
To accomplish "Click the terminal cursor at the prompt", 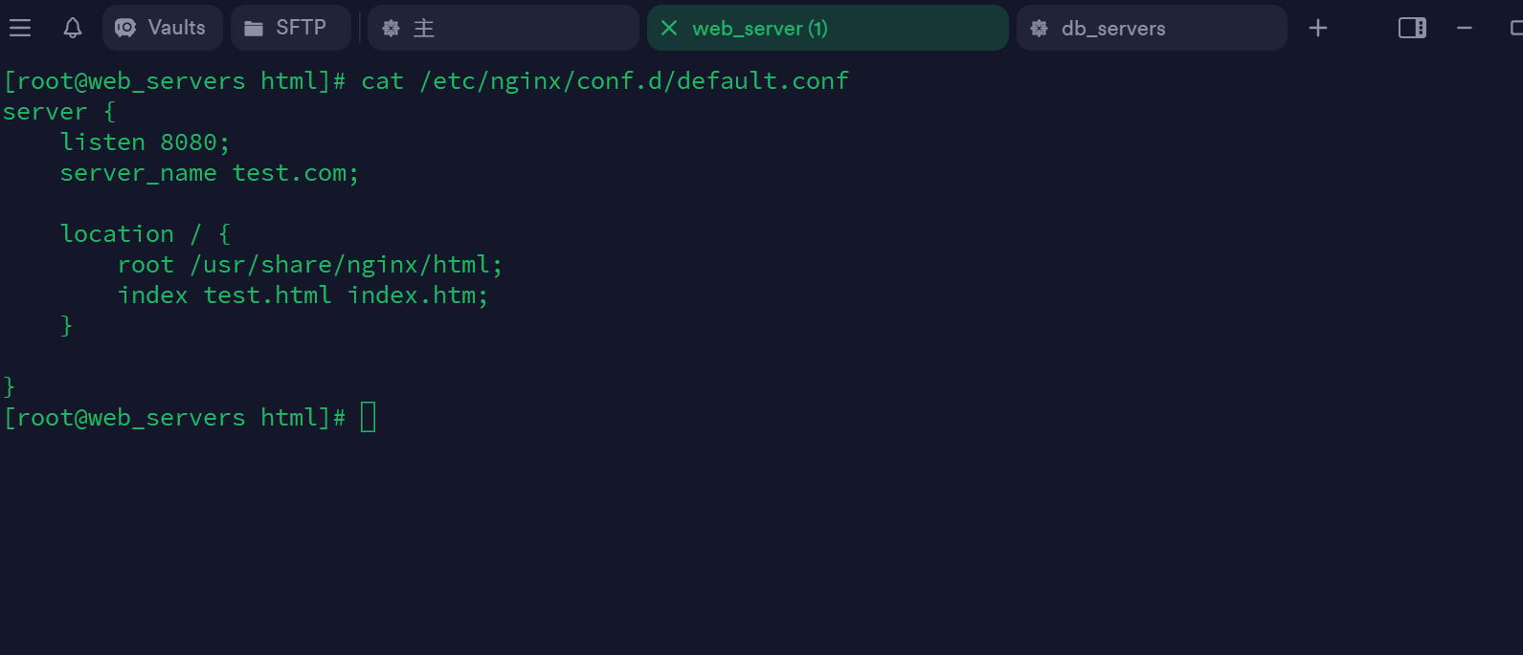I will (x=369, y=418).
